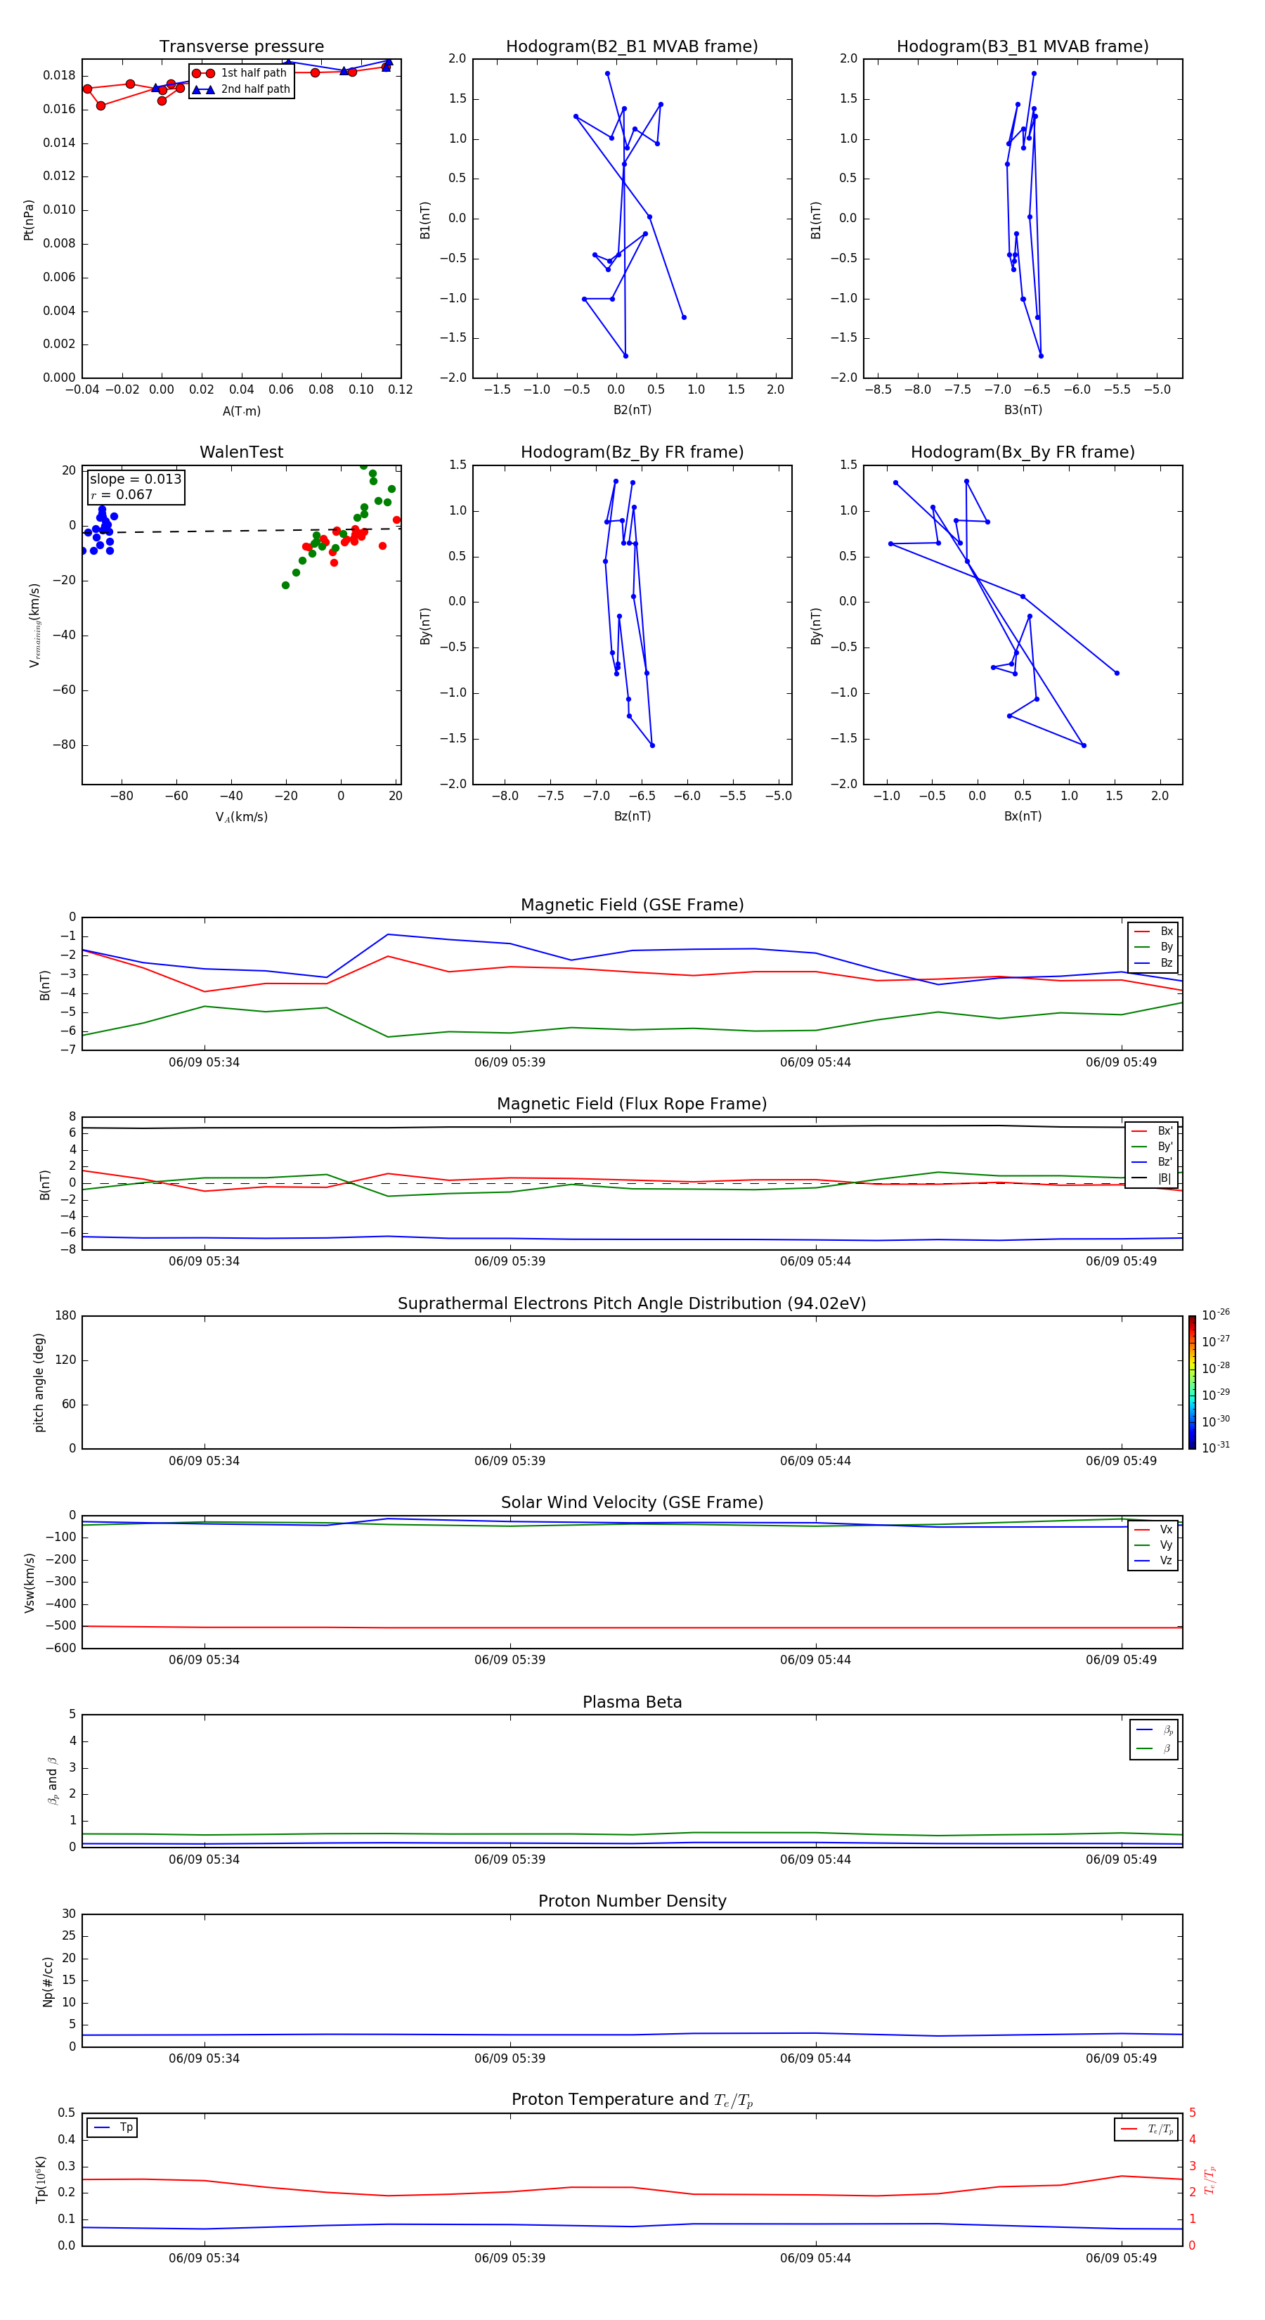Click the "10^-26" colorbar tick label

pyautogui.click(x=1216, y=1315)
